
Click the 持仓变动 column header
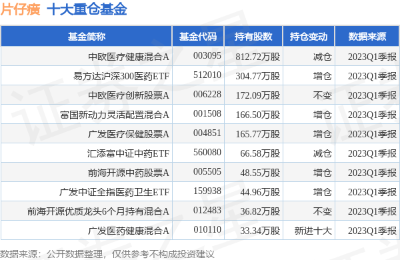[x=309, y=37]
